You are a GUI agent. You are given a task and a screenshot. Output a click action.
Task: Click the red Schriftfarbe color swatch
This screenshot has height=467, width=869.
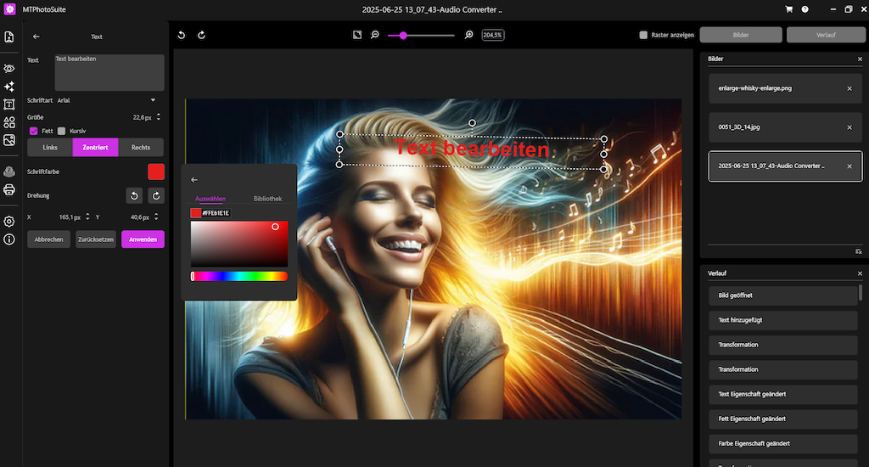(156, 172)
